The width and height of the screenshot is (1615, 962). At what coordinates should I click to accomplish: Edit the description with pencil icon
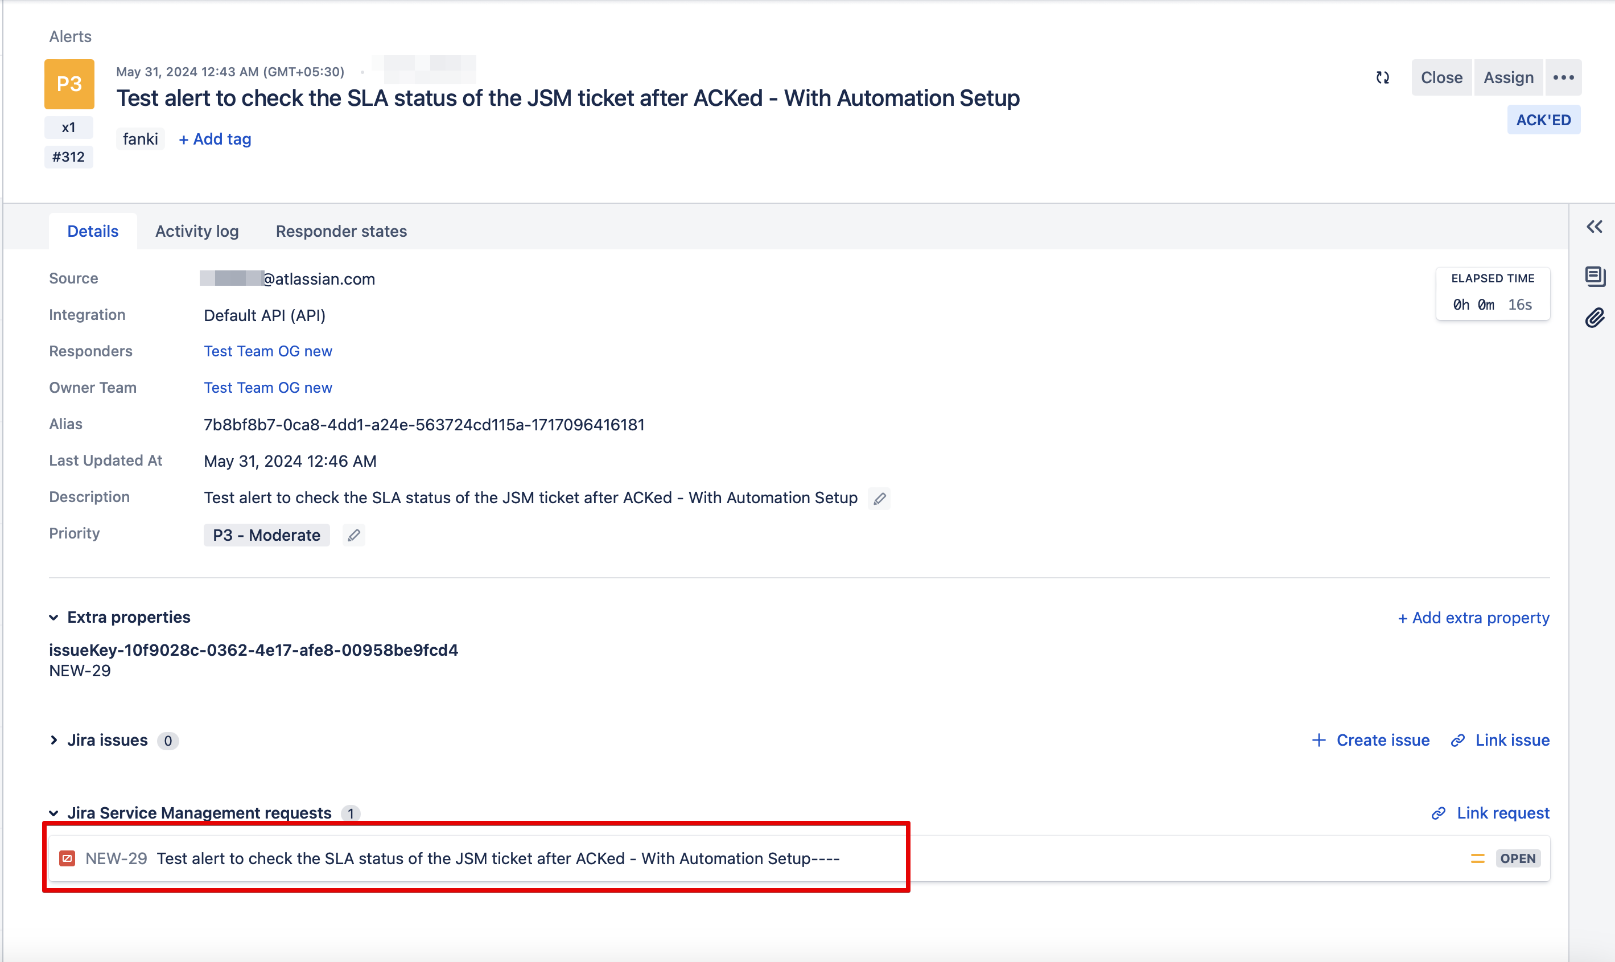879,499
